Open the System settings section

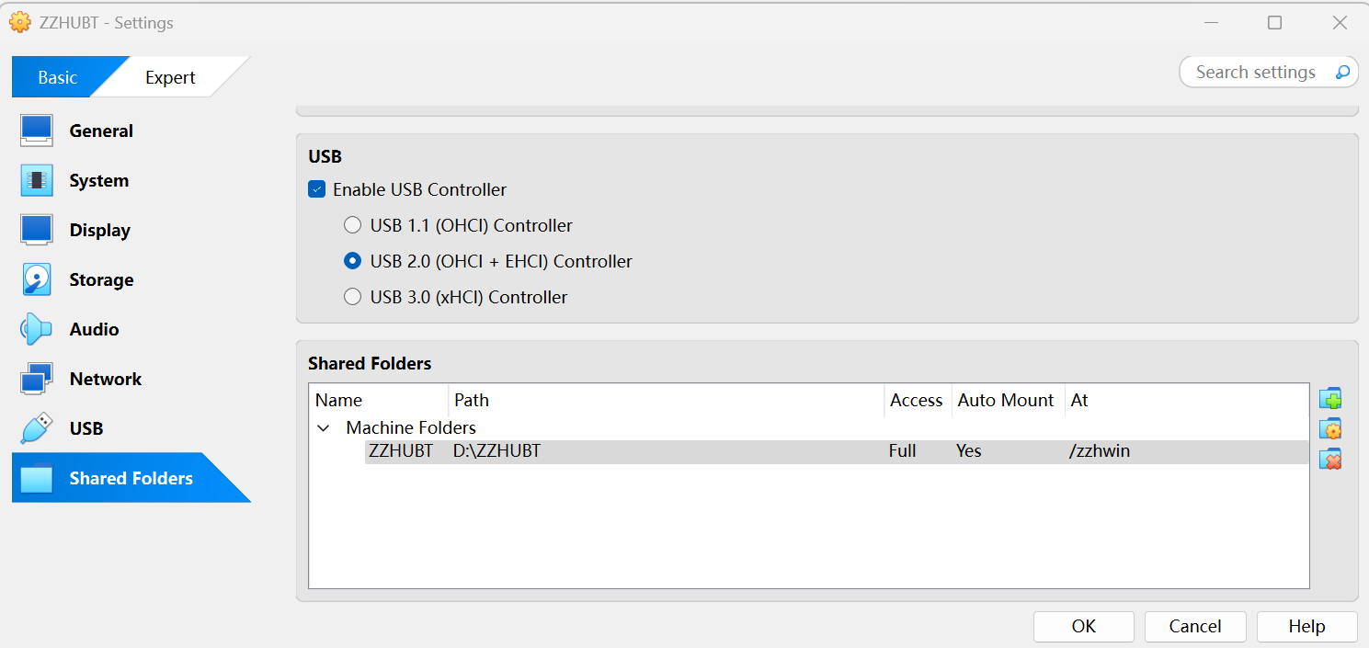98,181
